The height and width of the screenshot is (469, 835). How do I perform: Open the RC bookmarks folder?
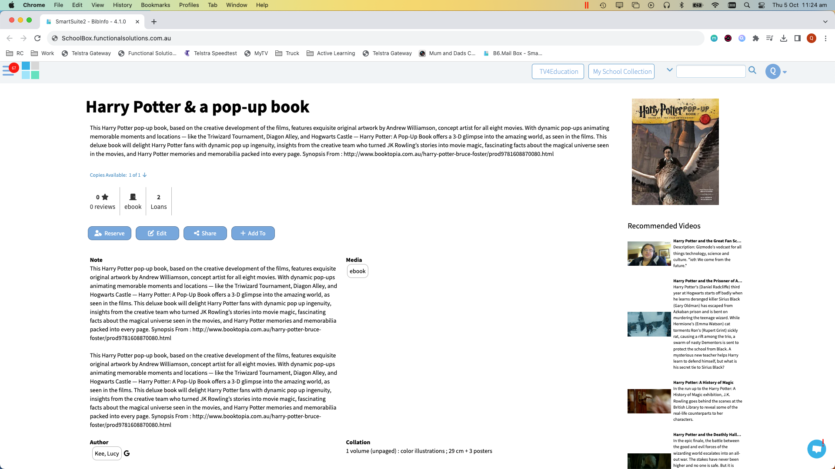tap(15, 53)
